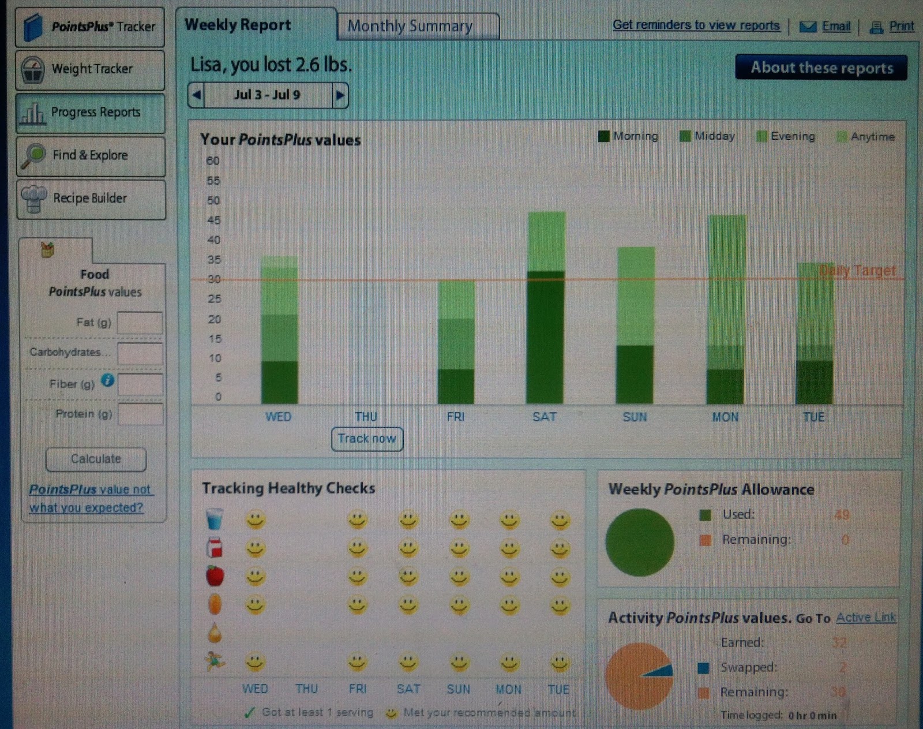Click Saturday's fruit smiley face

pos(408,577)
